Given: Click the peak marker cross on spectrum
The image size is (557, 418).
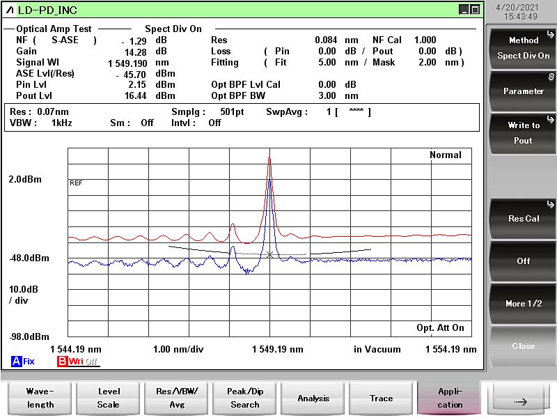Looking at the screenshot, I should pyautogui.click(x=269, y=254).
